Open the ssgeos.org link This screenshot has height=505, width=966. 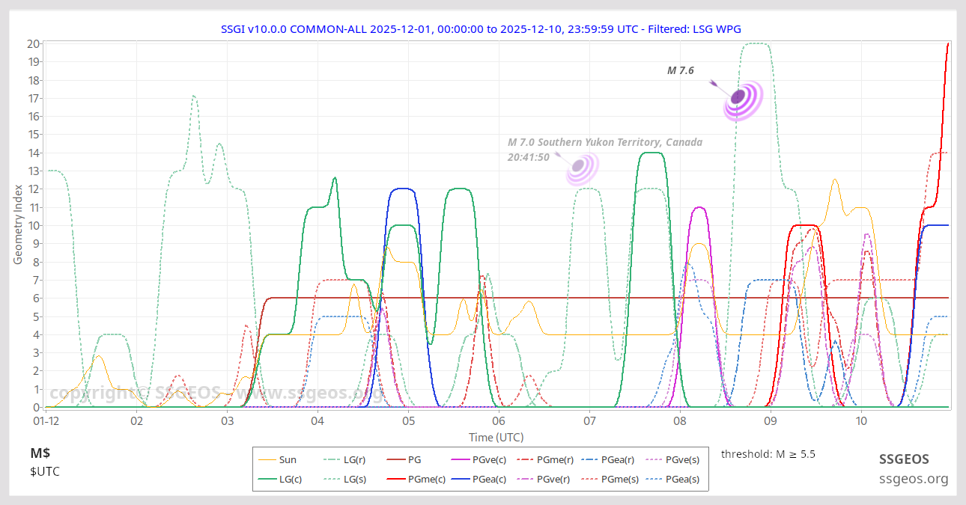(x=913, y=479)
